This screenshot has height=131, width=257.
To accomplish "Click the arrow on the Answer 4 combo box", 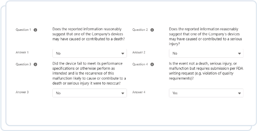I will coord(240,94).
